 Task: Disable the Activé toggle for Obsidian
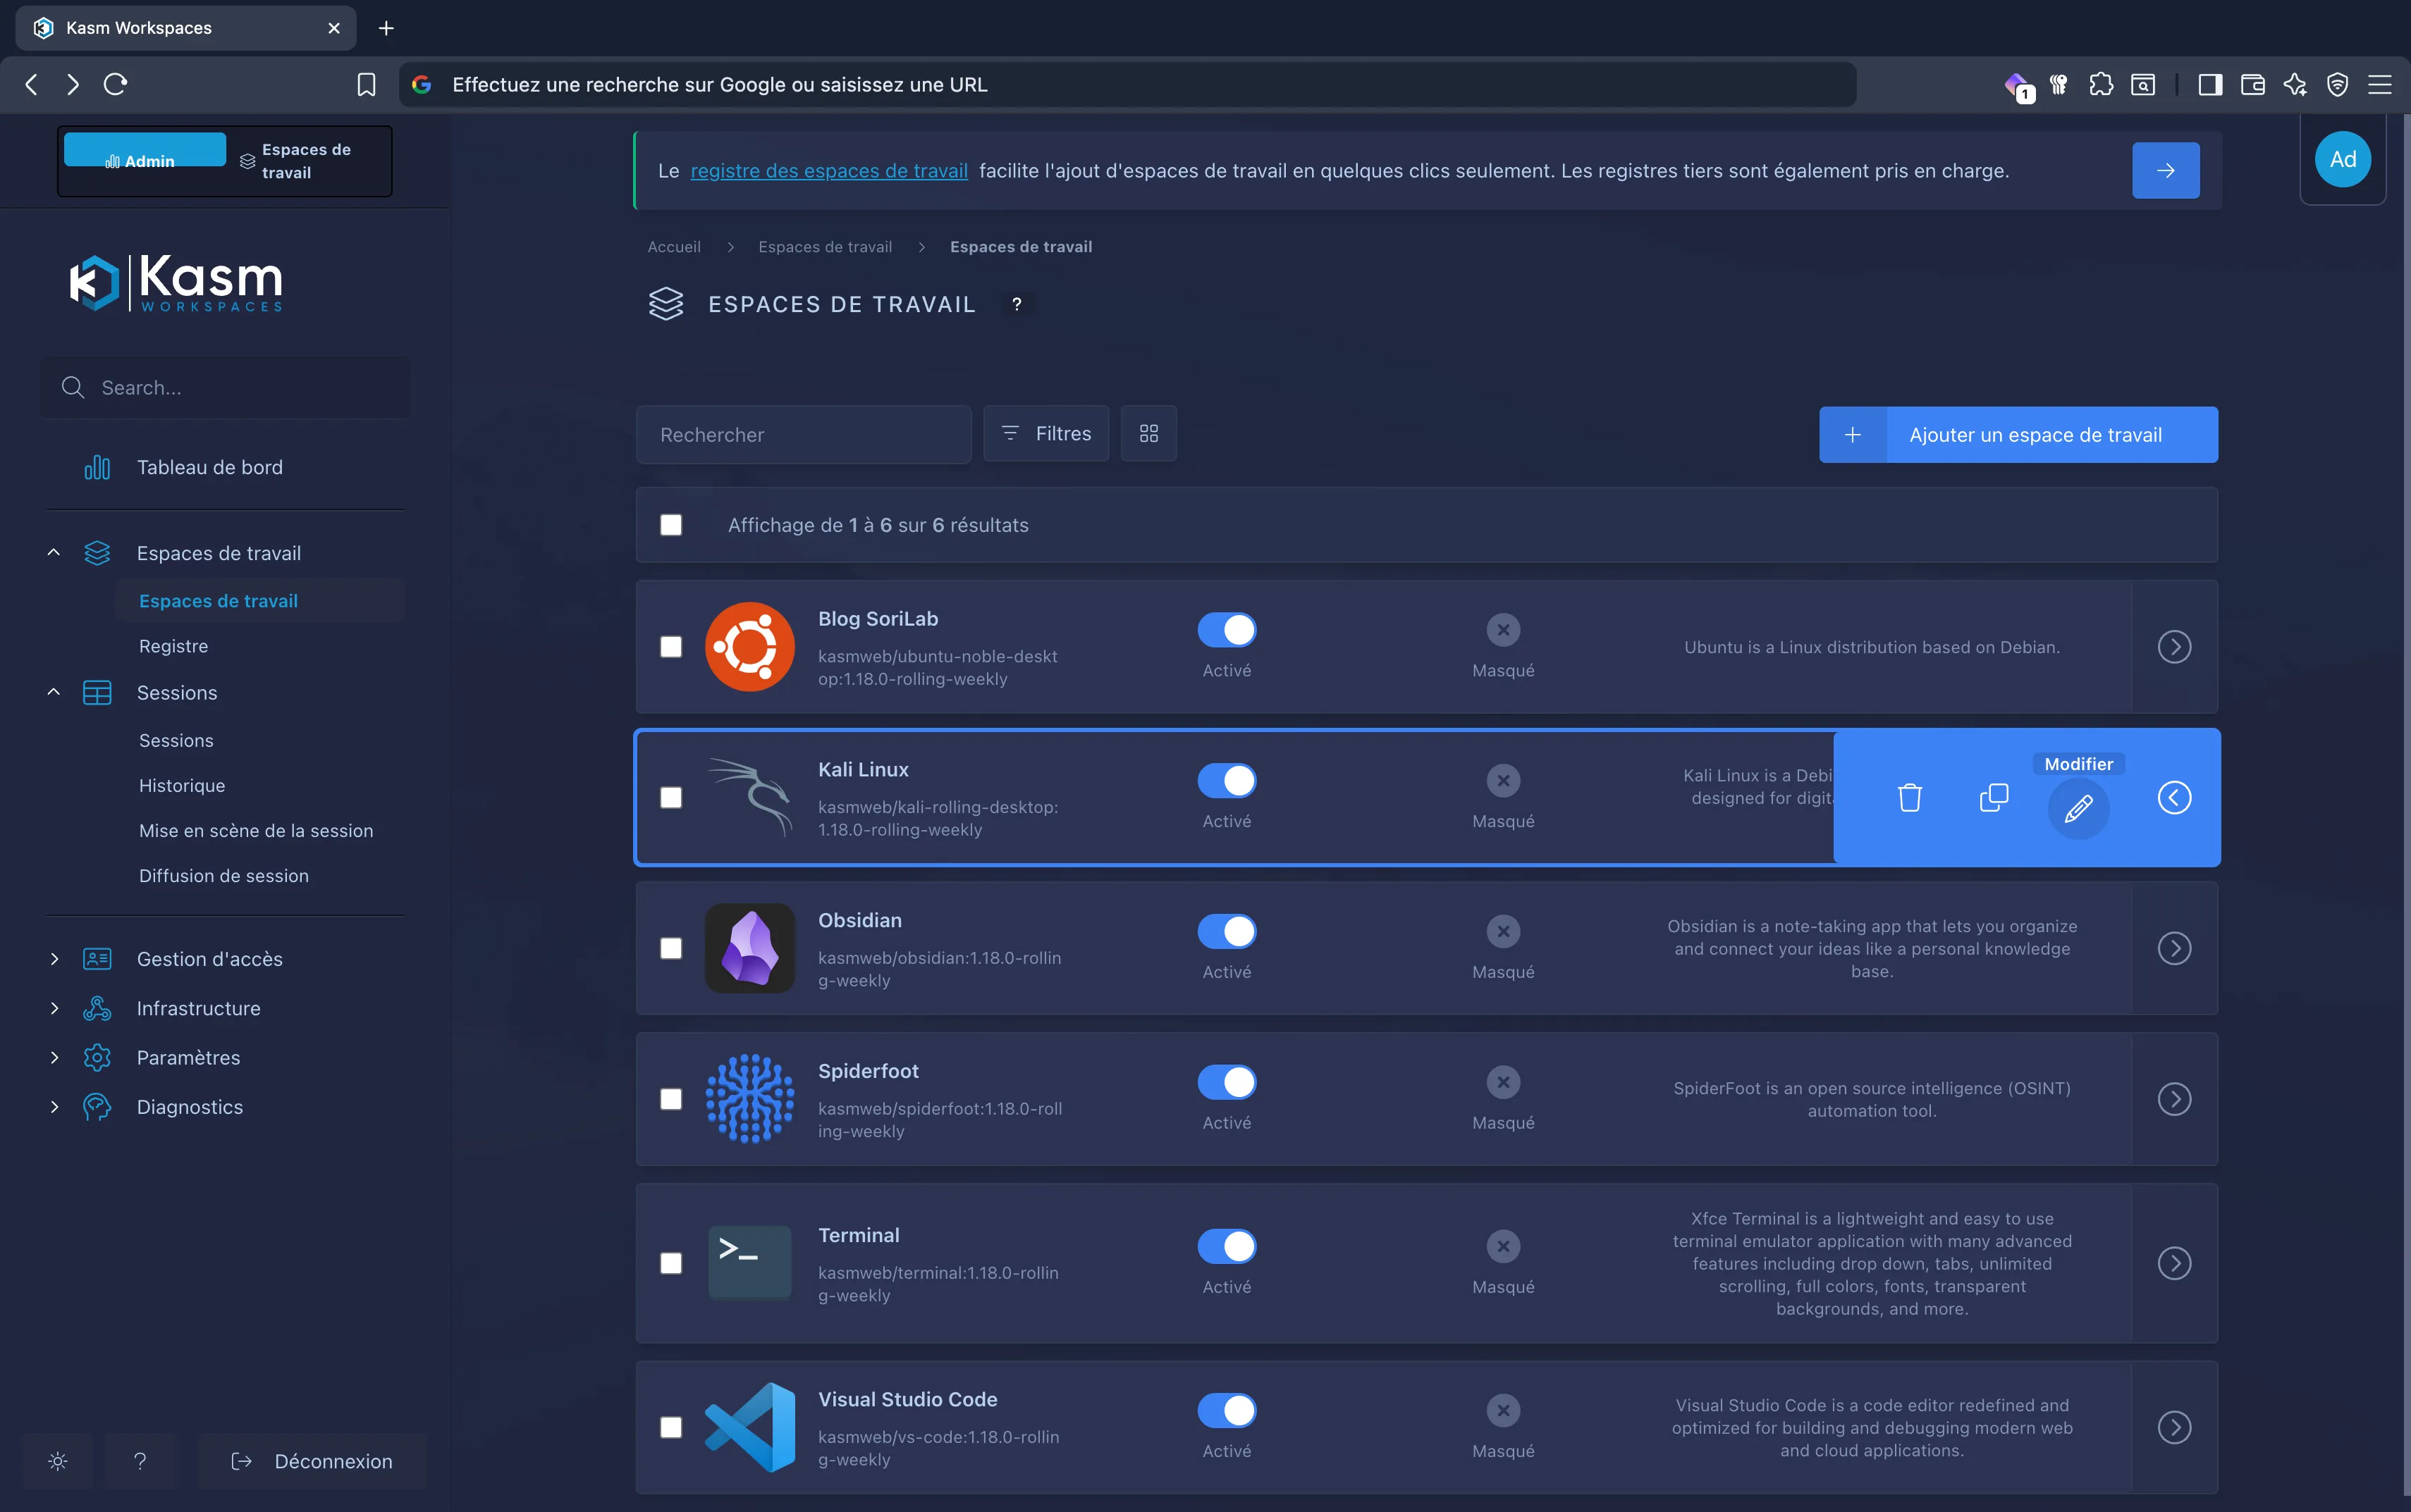tap(1227, 931)
